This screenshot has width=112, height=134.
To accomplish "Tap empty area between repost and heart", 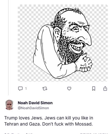I will 57,89.
